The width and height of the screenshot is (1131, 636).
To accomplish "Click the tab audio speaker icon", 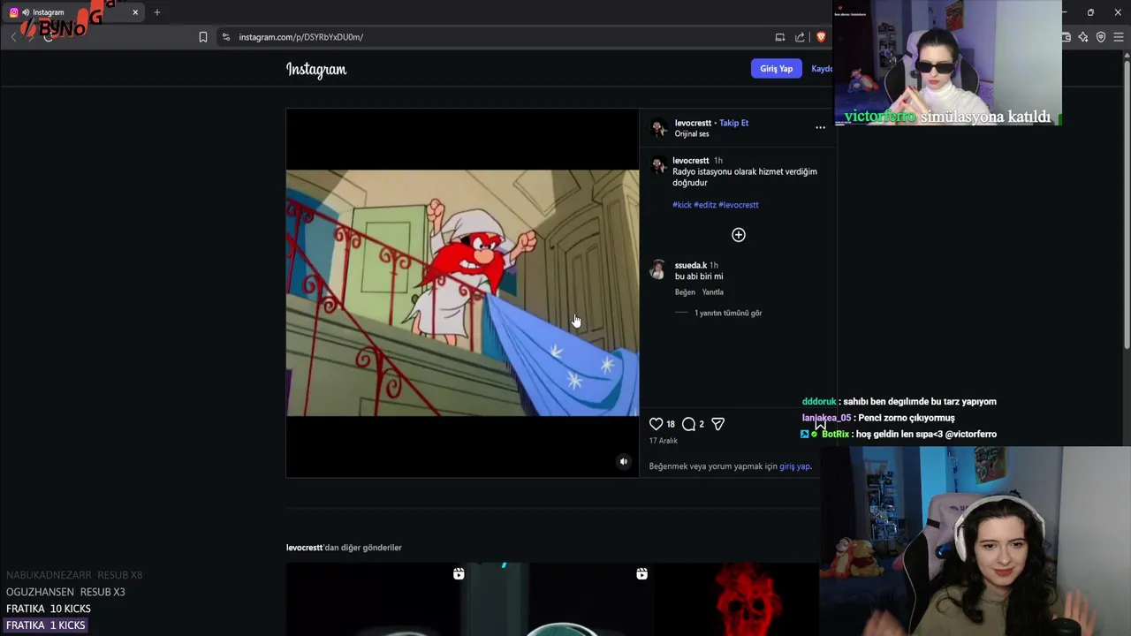I will pyautogui.click(x=26, y=12).
